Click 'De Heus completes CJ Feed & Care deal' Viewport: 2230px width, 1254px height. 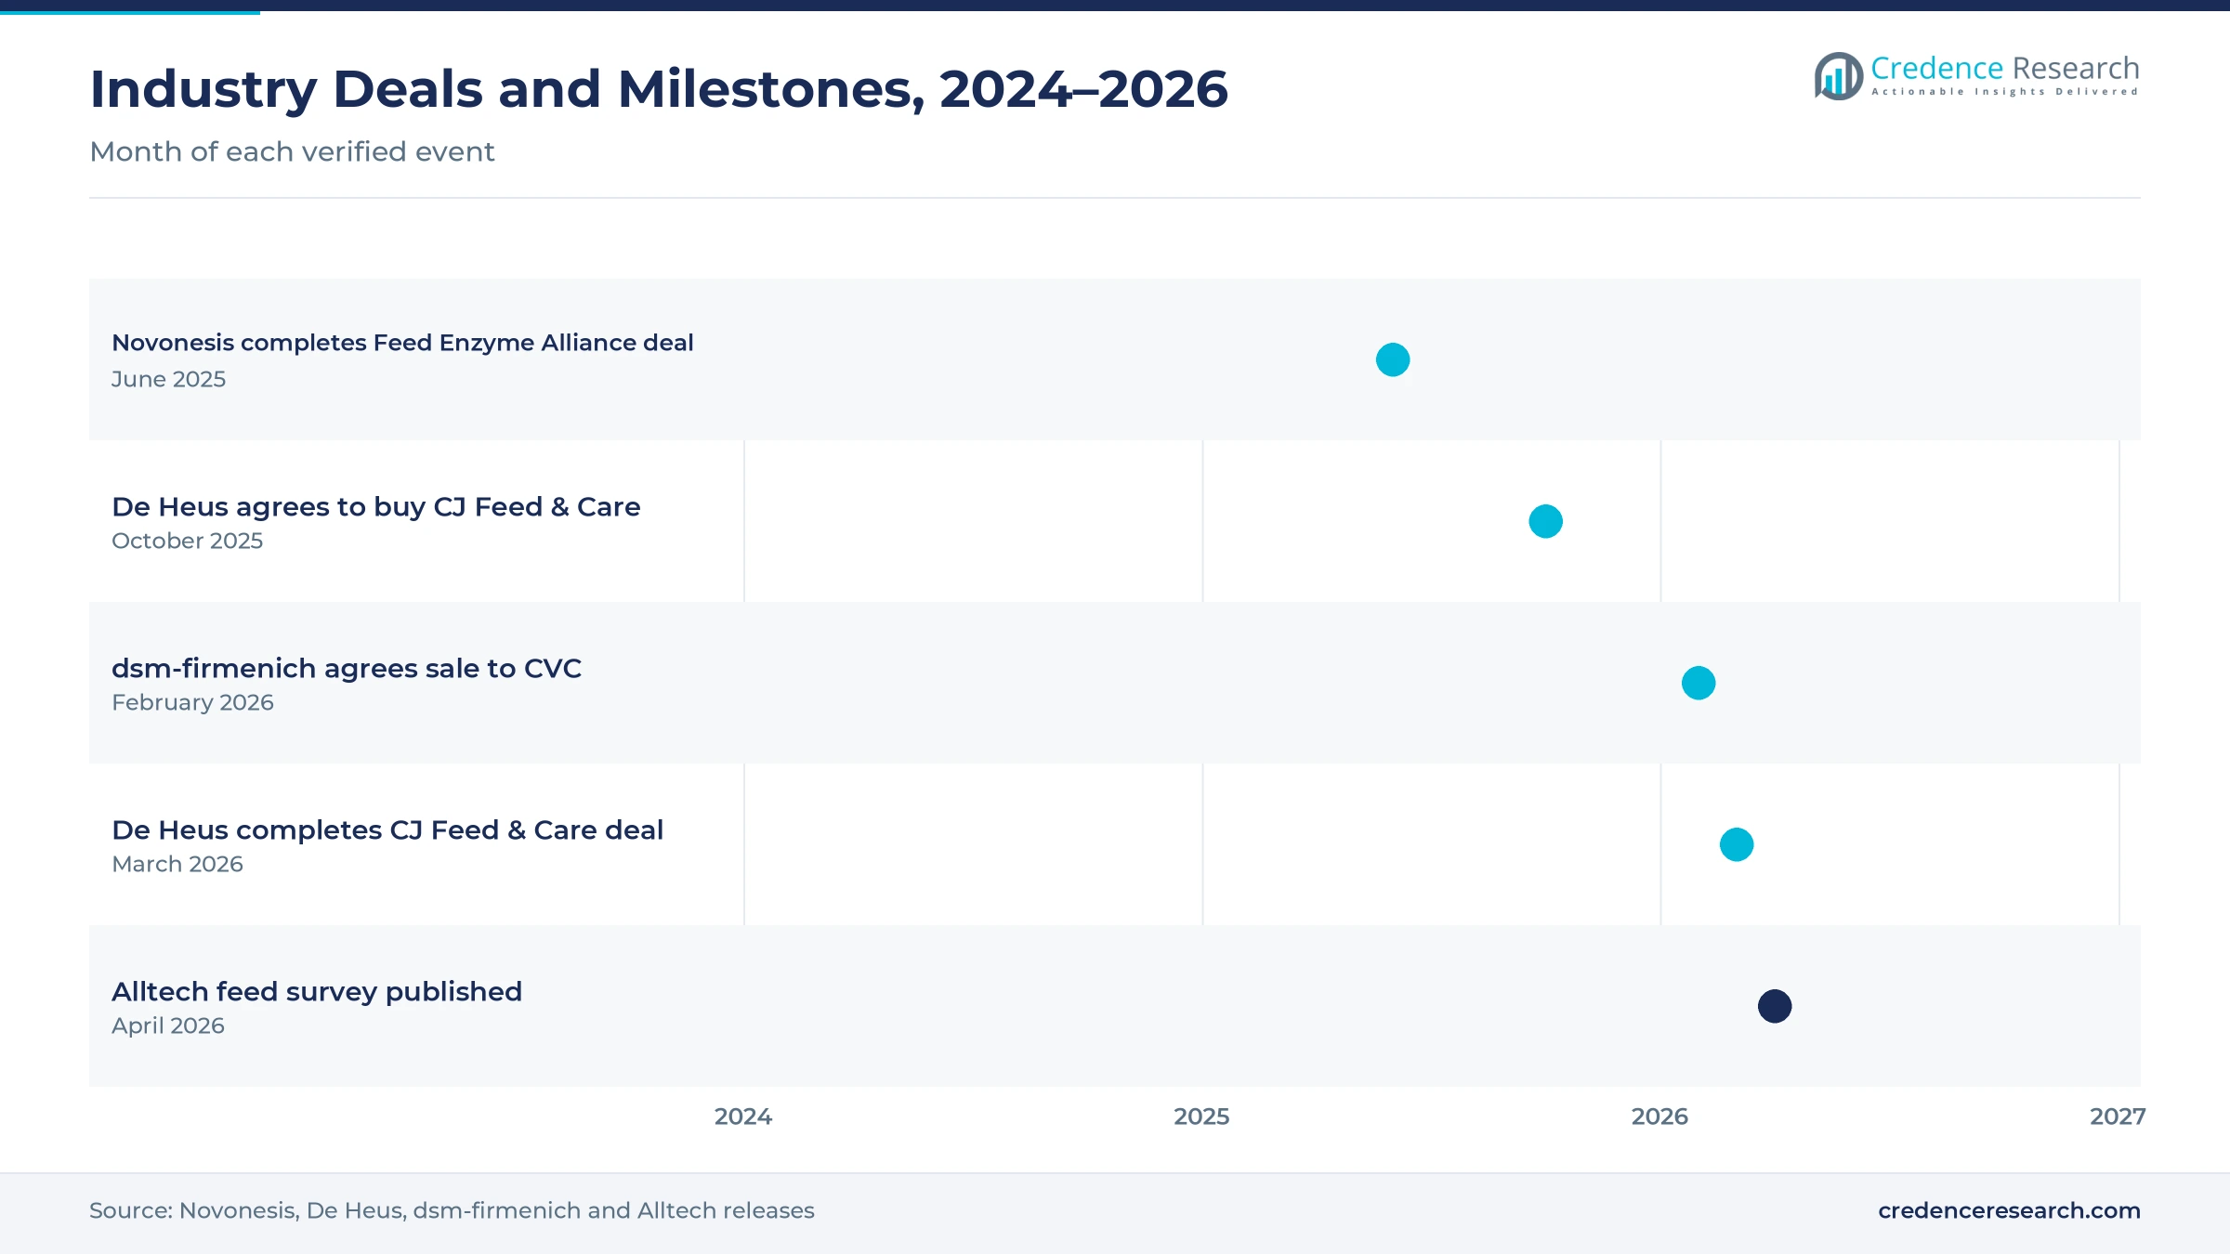(387, 829)
